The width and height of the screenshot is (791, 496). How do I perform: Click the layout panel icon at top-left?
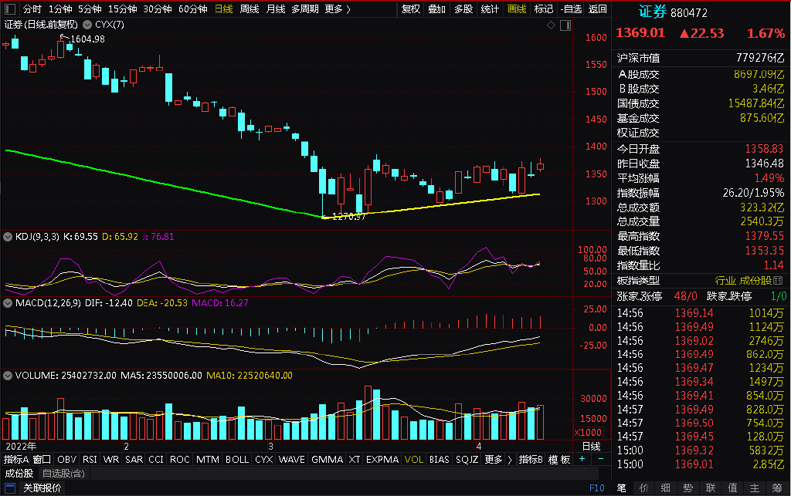9,9
